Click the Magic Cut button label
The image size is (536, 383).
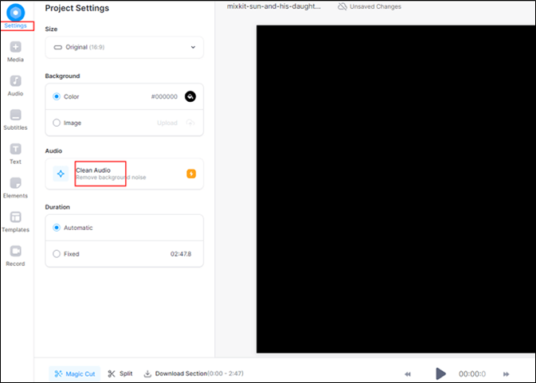pyautogui.click(x=80, y=374)
